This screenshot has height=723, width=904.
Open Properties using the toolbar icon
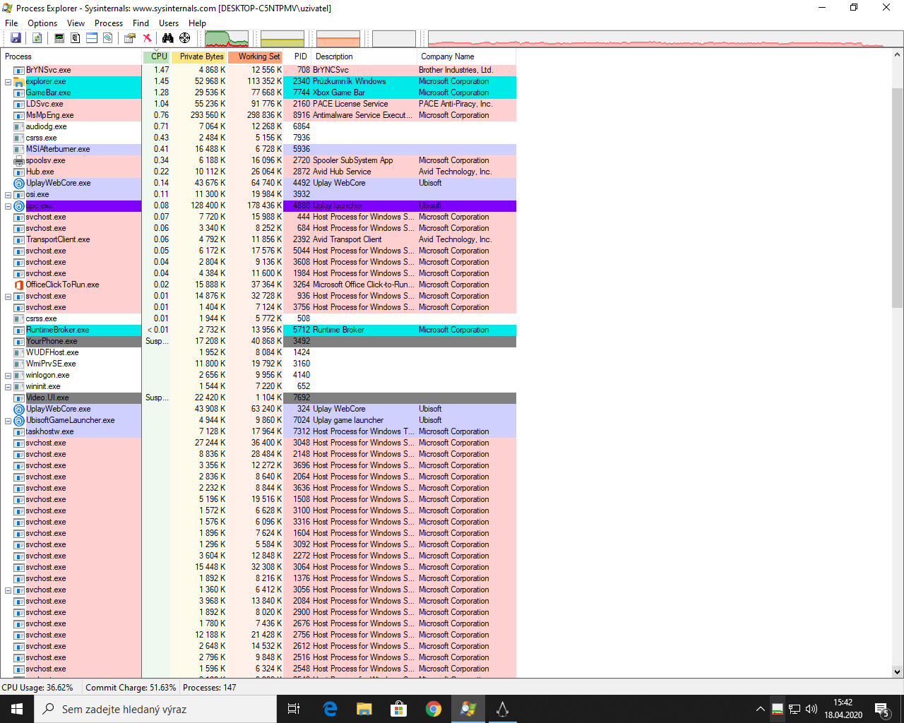pyautogui.click(x=130, y=38)
